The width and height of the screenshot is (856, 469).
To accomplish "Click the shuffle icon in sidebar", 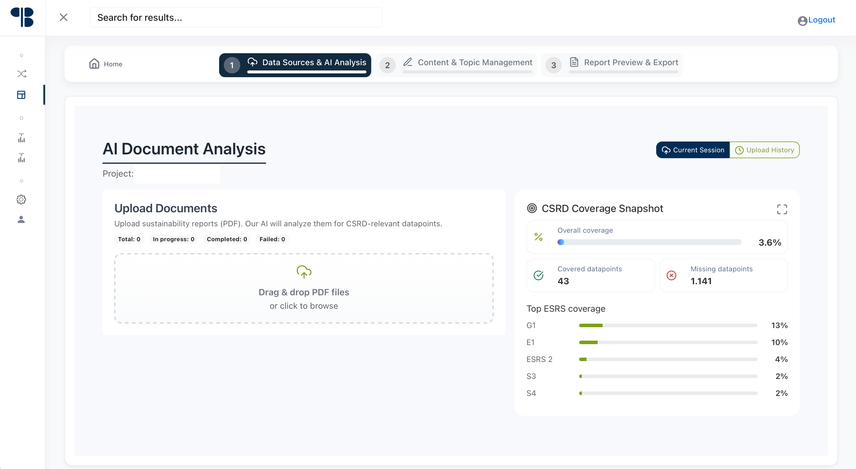I will 22,74.
